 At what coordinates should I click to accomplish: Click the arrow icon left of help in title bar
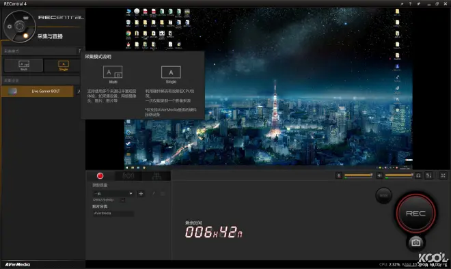click(402, 3)
